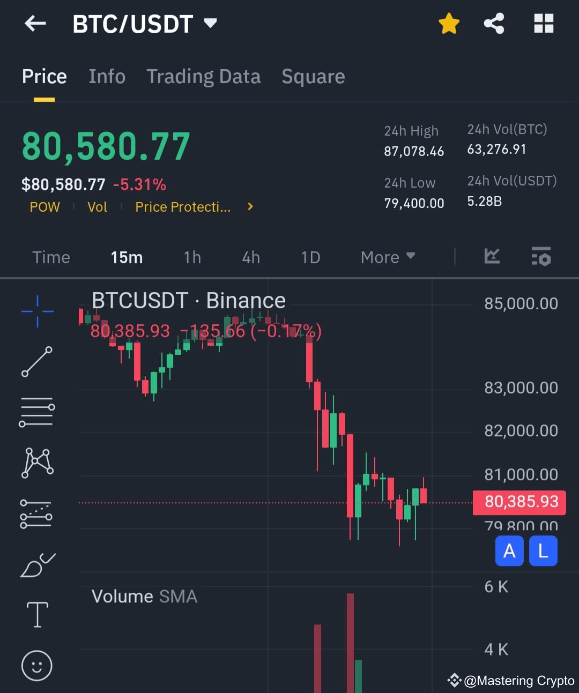Click the $80,580.77 USD price text
The width and height of the screenshot is (579, 693).
(63, 185)
